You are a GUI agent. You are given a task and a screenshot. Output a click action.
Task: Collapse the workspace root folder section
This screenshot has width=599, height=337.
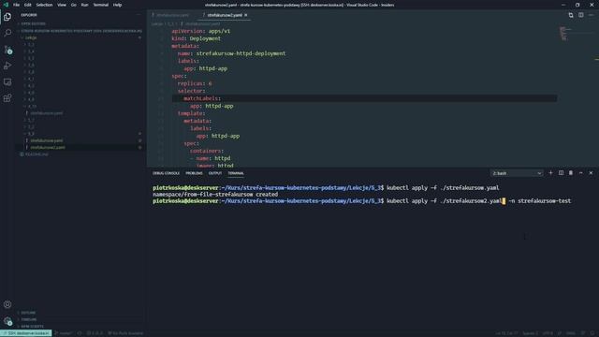pos(80,31)
